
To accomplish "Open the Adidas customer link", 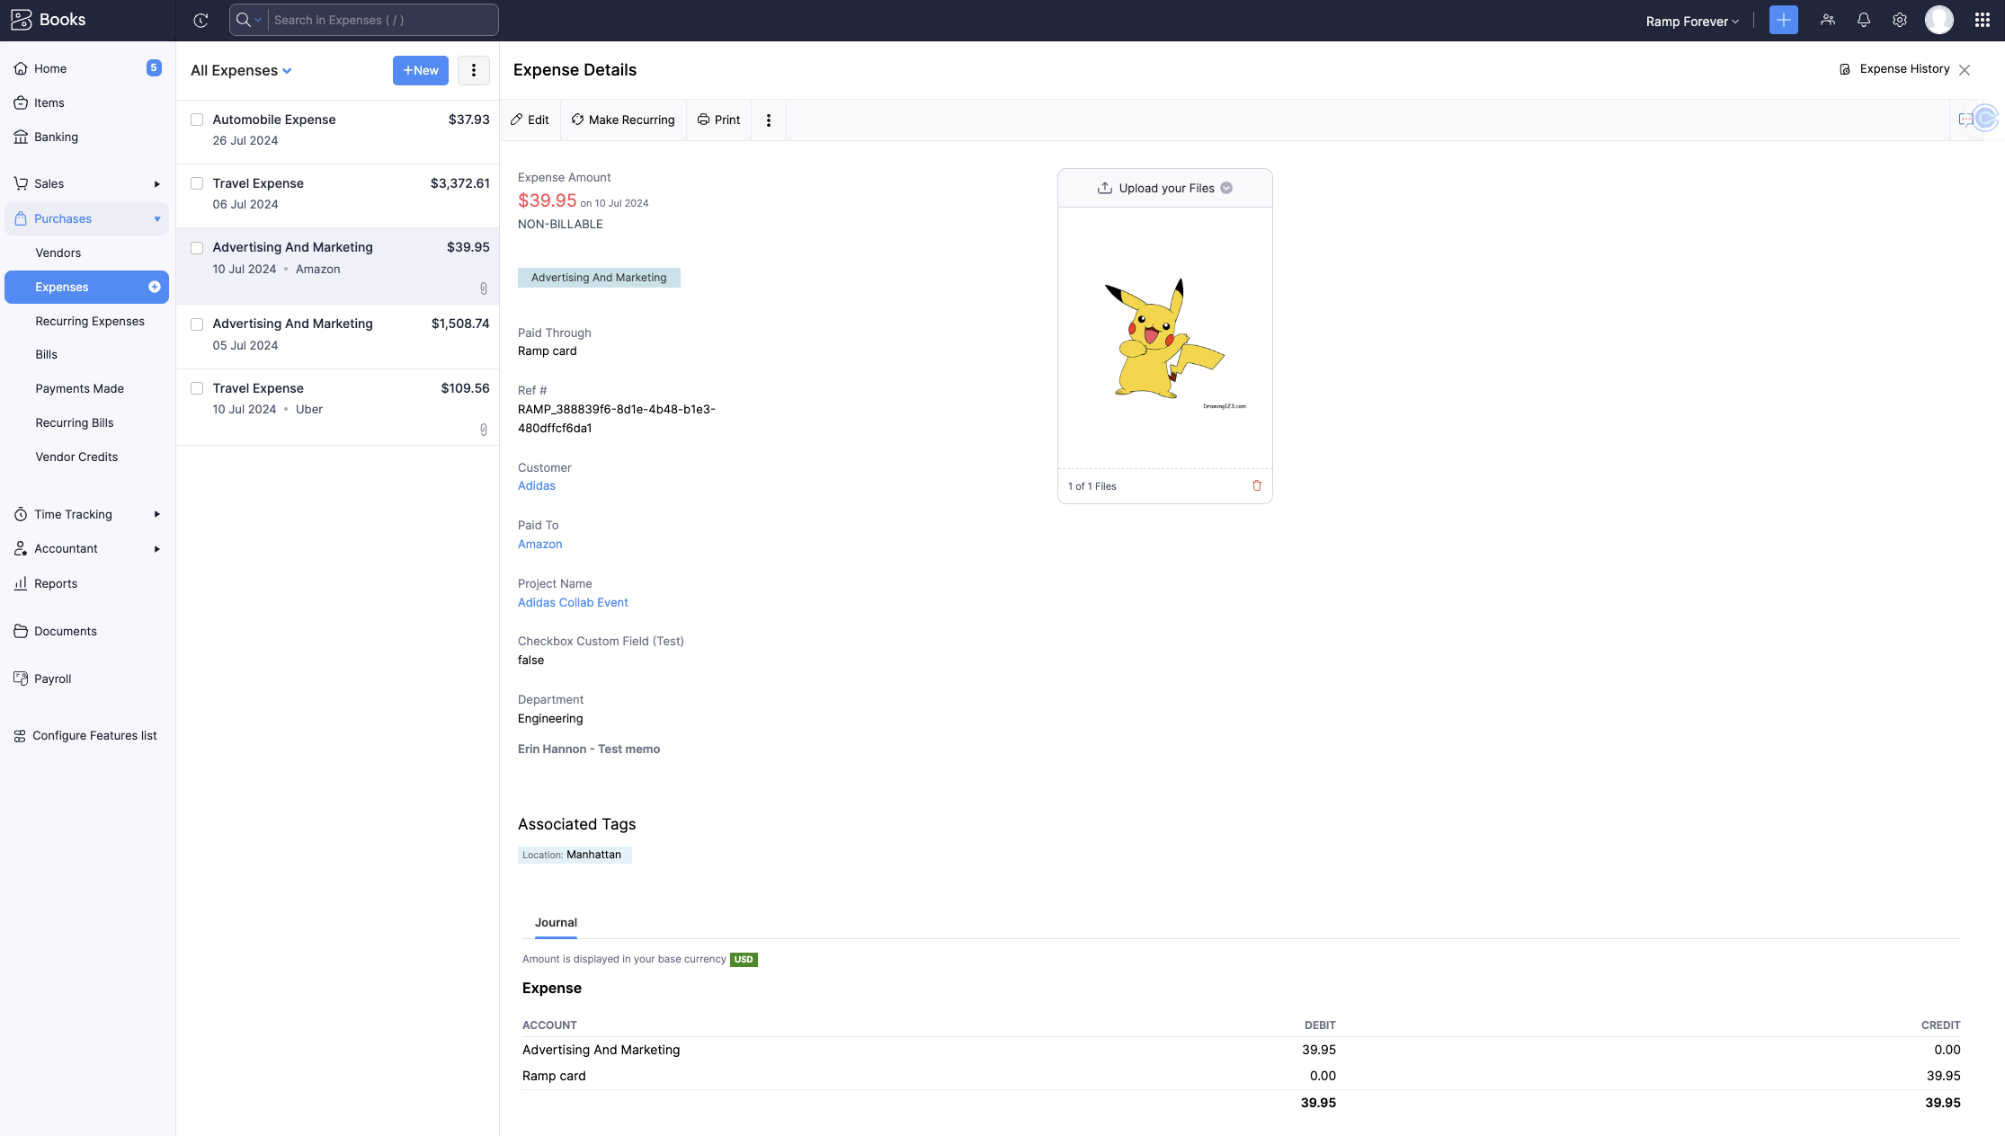I will click(x=537, y=485).
